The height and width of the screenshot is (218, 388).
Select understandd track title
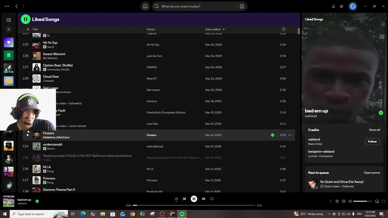click(52, 144)
